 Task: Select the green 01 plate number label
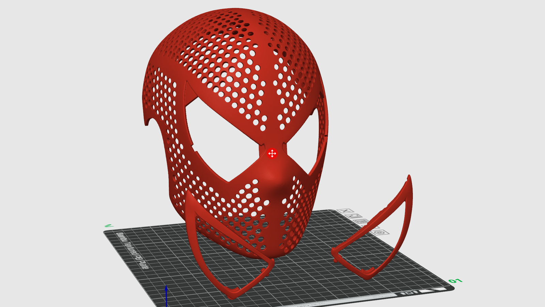click(x=455, y=281)
